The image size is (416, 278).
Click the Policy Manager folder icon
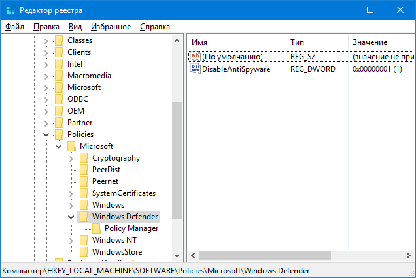97,228
